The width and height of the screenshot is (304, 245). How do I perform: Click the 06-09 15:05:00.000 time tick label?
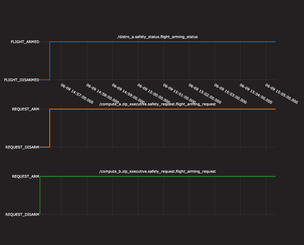[x=281, y=94]
